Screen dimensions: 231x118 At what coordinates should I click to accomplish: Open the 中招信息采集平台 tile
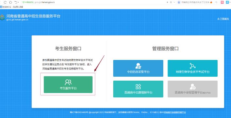click(138, 68)
